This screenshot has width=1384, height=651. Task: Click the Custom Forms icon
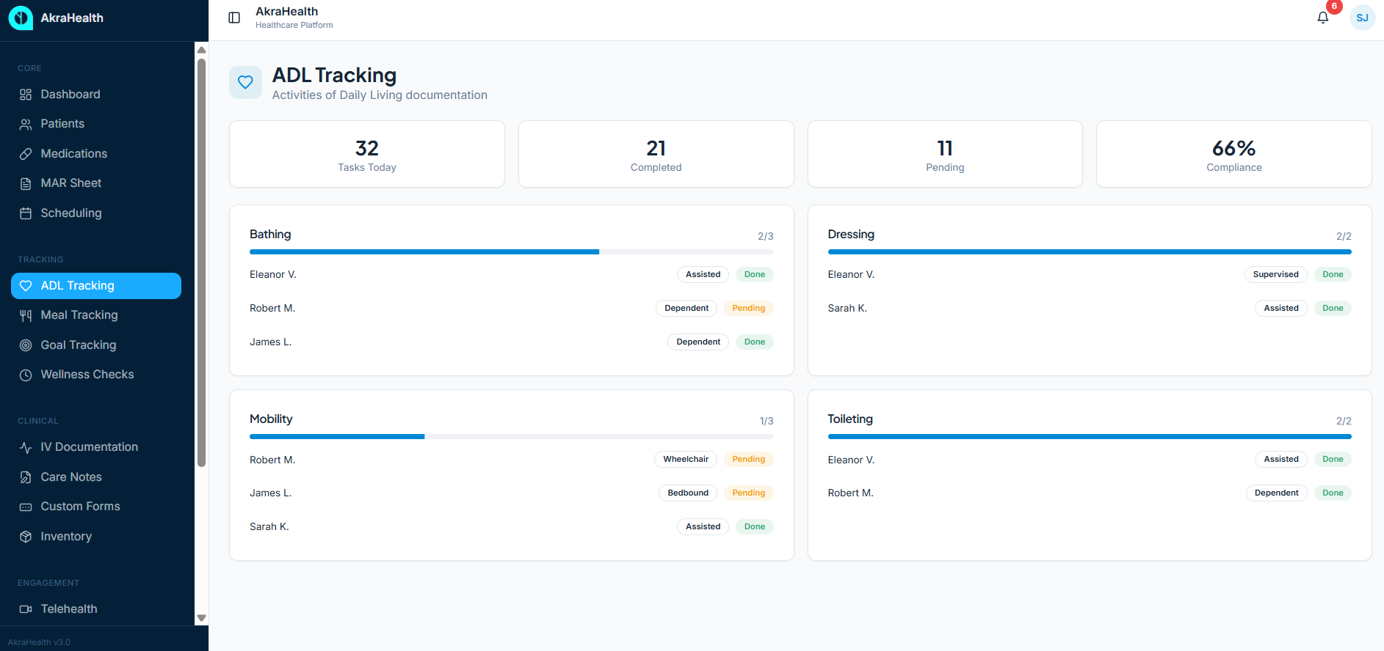tap(26, 507)
